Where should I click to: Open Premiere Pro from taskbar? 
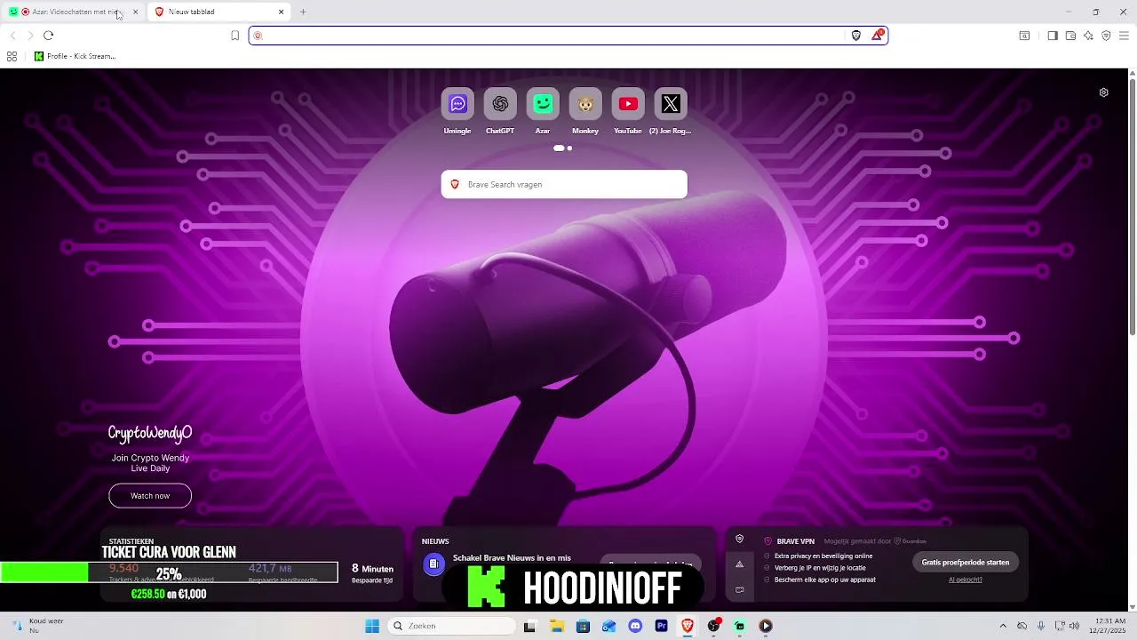point(661,626)
